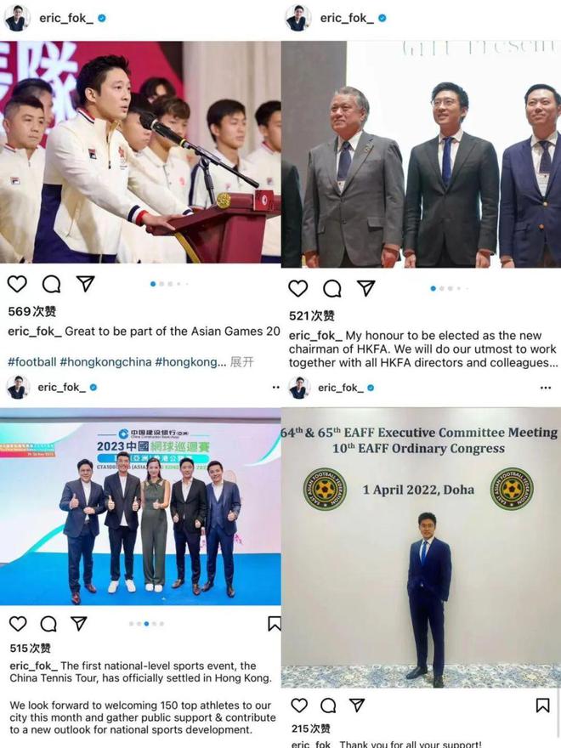This screenshot has height=748, width=561.
Task: Save the EAFF Doha post with bookmark
Action: pyautogui.click(x=542, y=705)
